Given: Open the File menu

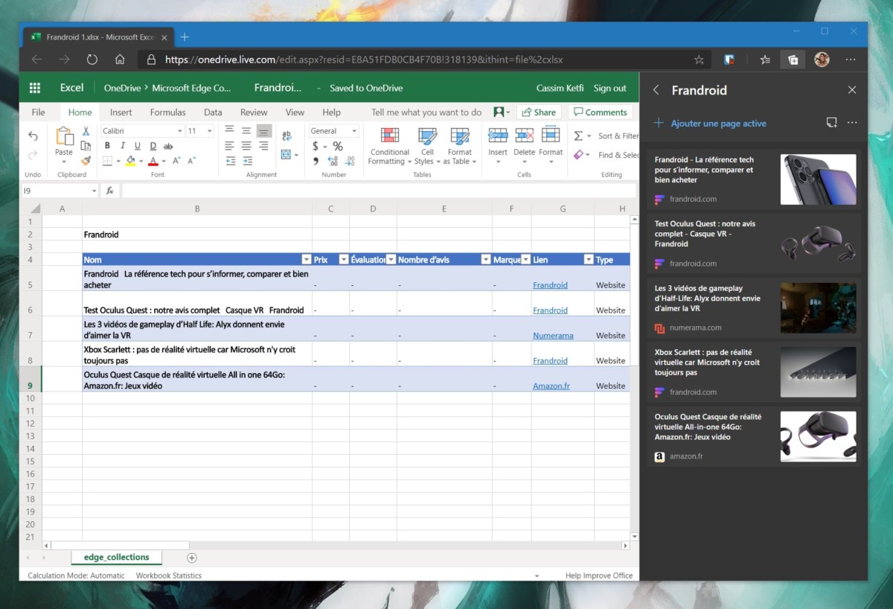Looking at the screenshot, I should [x=38, y=112].
